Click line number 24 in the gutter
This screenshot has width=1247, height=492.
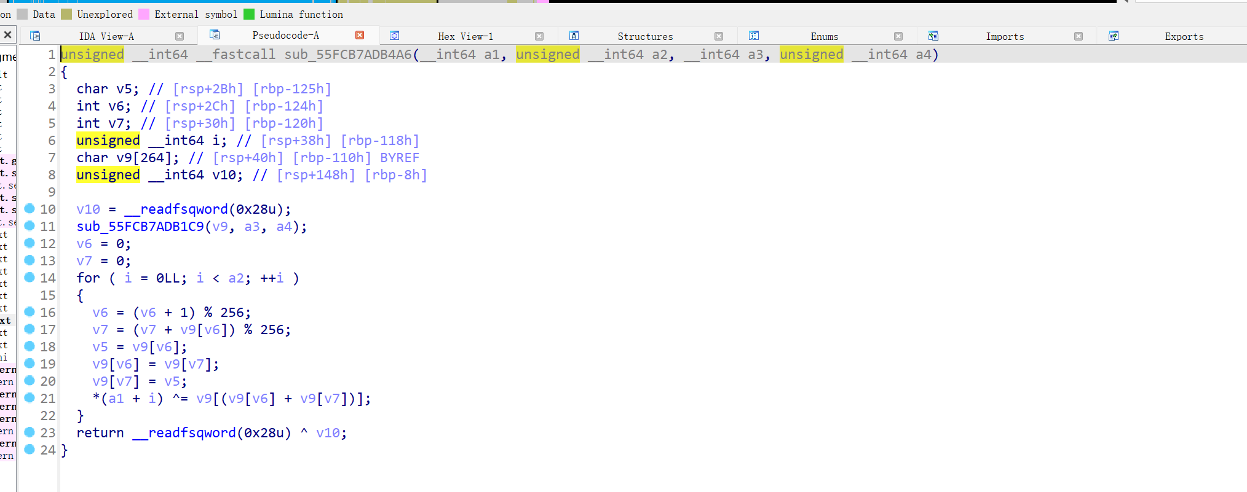(48, 450)
